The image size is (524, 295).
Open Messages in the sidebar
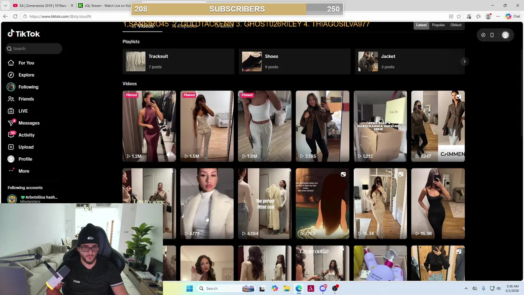click(x=29, y=123)
